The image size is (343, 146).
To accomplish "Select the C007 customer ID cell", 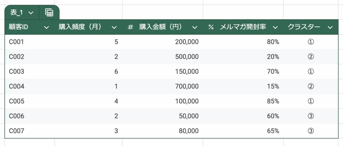I will point(16,131).
